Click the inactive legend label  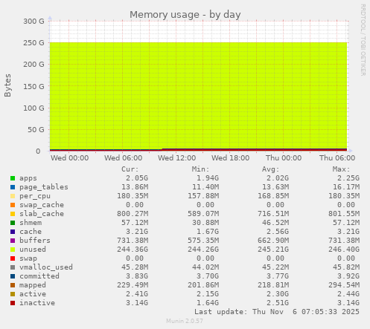pos(37,303)
